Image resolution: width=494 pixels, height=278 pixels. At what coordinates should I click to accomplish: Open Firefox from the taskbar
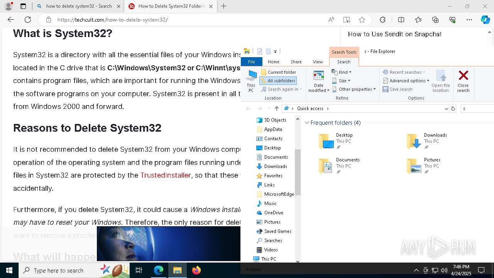point(196,270)
